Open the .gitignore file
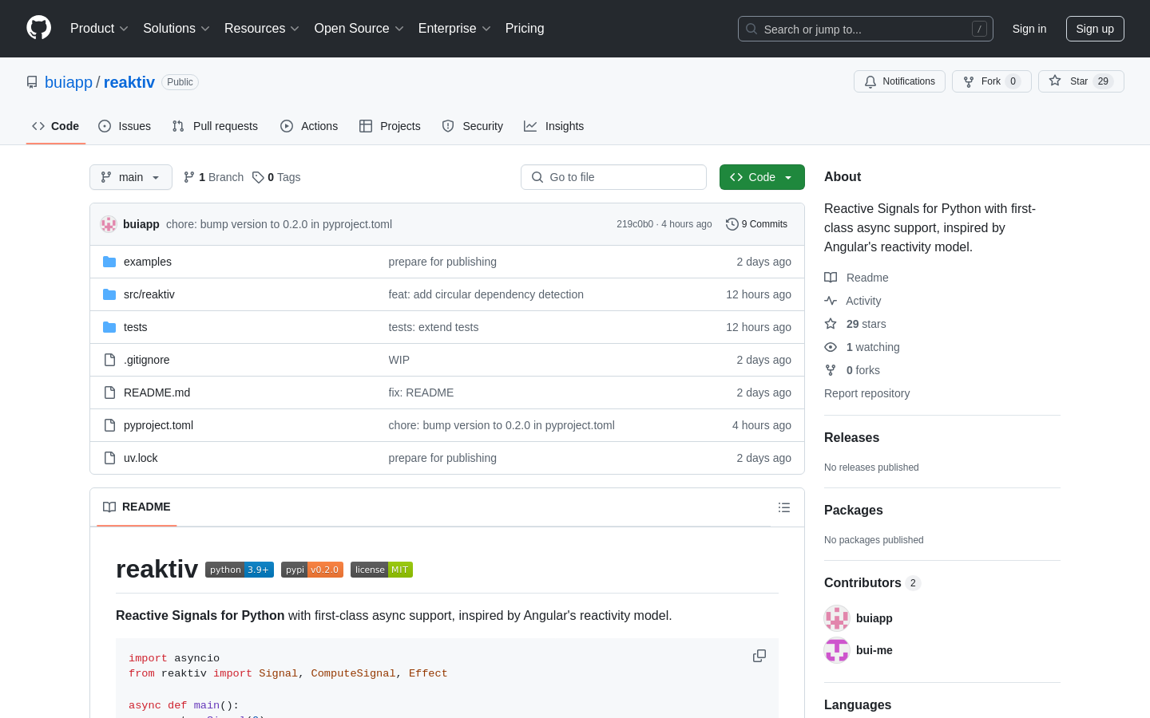The width and height of the screenshot is (1150, 718). click(147, 360)
